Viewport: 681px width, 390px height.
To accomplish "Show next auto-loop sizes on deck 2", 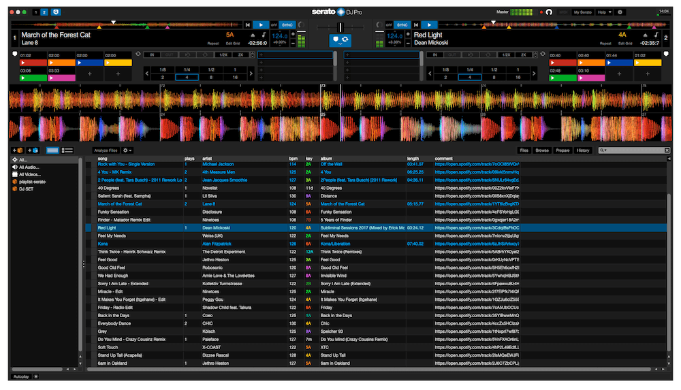I will 534,74.
